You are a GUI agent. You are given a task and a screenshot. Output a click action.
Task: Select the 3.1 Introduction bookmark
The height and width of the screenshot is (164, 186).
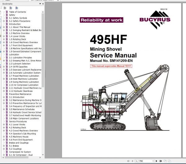coord(17,97)
